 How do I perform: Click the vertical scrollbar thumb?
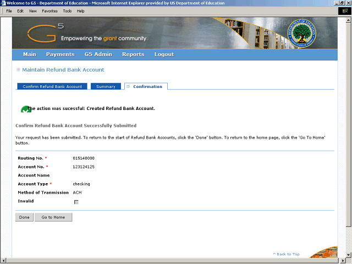click(348, 125)
